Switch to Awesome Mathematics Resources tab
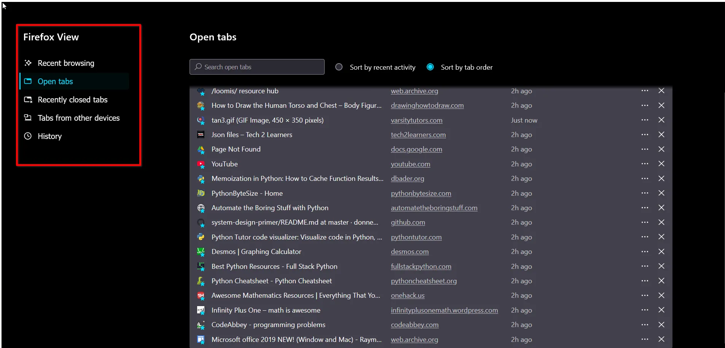The width and height of the screenshot is (725, 348). [x=296, y=295]
